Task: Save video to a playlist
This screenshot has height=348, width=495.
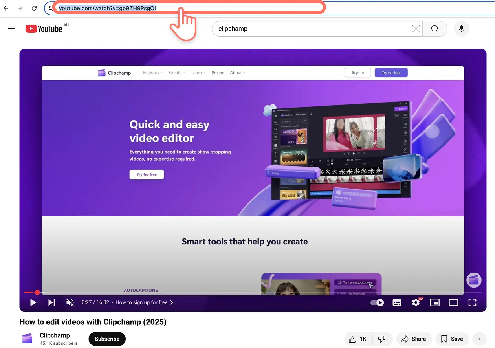Action: pyautogui.click(x=452, y=339)
